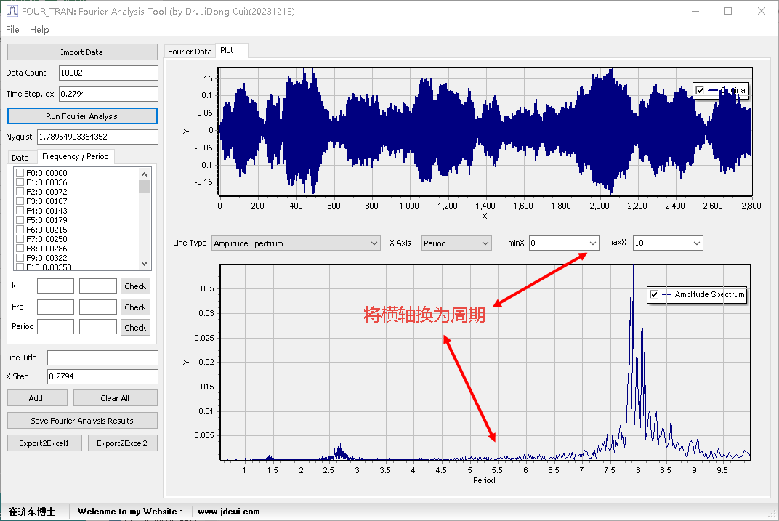The width and height of the screenshot is (779, 521).
Task: Click the frequency list scrollbar thumb
Action: (x=144, y=186)
